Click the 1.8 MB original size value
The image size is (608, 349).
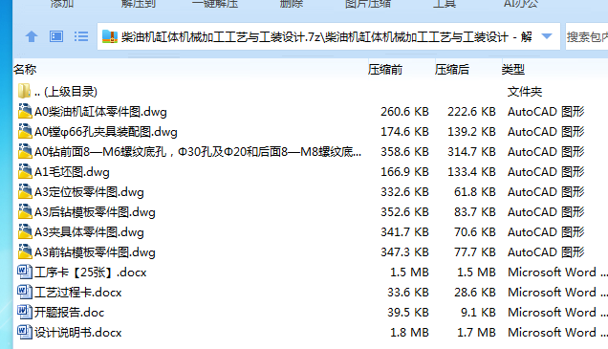tap(409, 333)
